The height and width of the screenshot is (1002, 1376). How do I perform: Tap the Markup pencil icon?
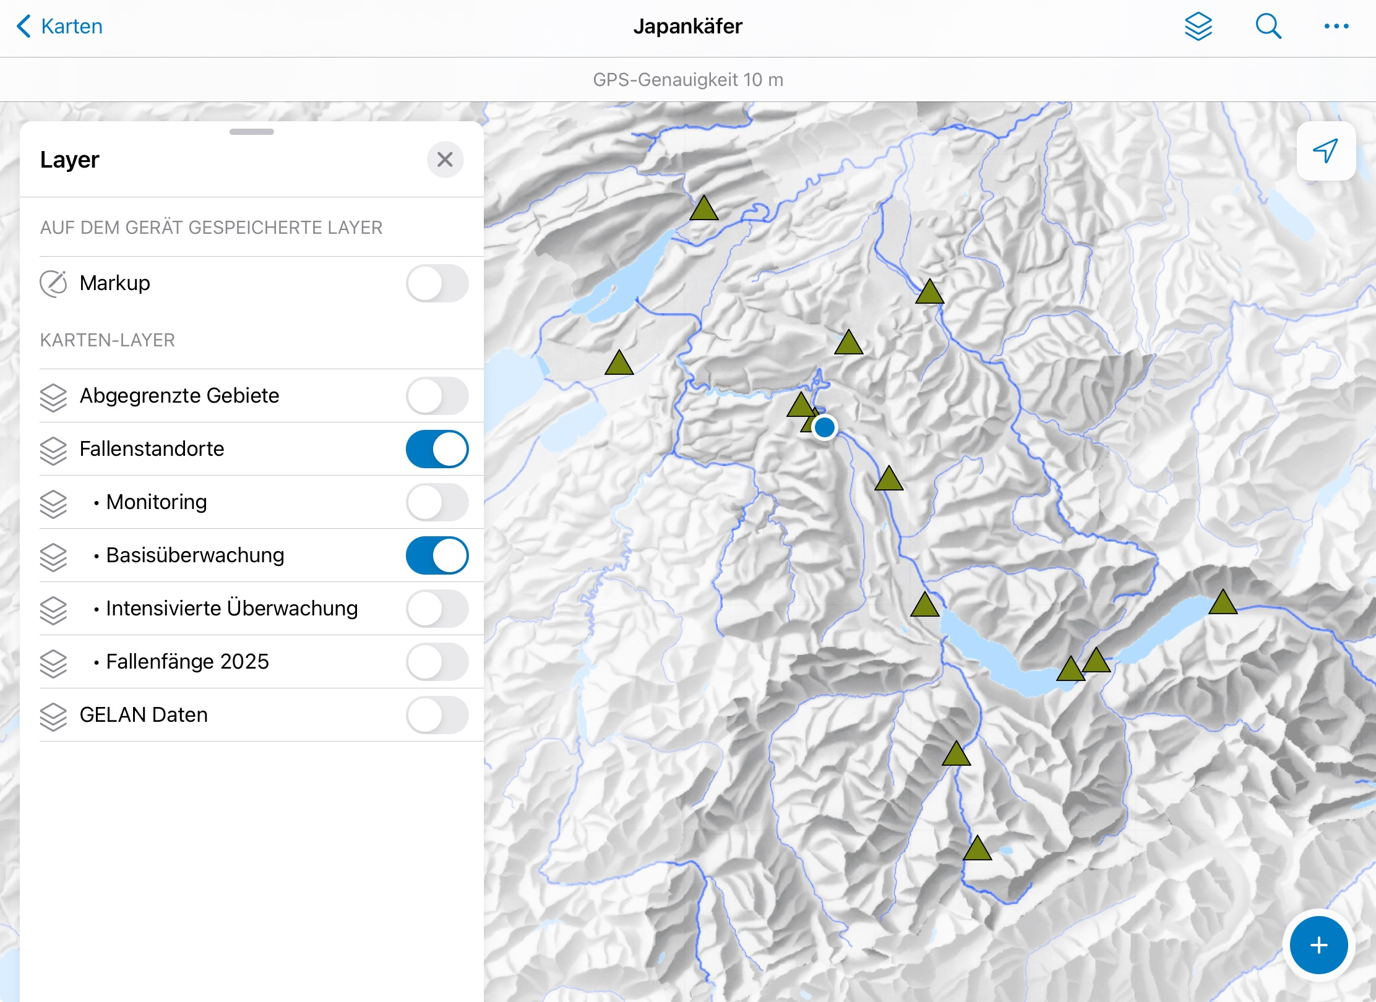53,283
